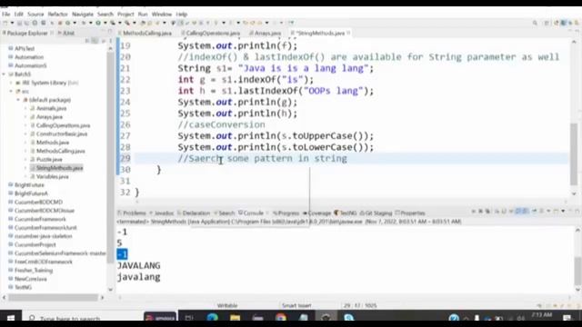This screenshot has width=582, height=327.
Task: Open the Progress view tab
Action: tap(286, 213)
